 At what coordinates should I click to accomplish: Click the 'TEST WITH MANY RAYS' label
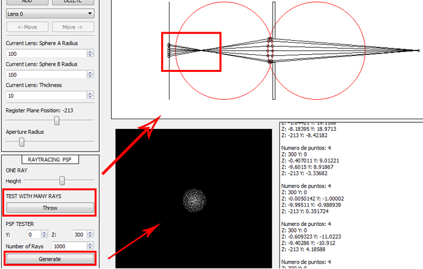coord(33,196)
